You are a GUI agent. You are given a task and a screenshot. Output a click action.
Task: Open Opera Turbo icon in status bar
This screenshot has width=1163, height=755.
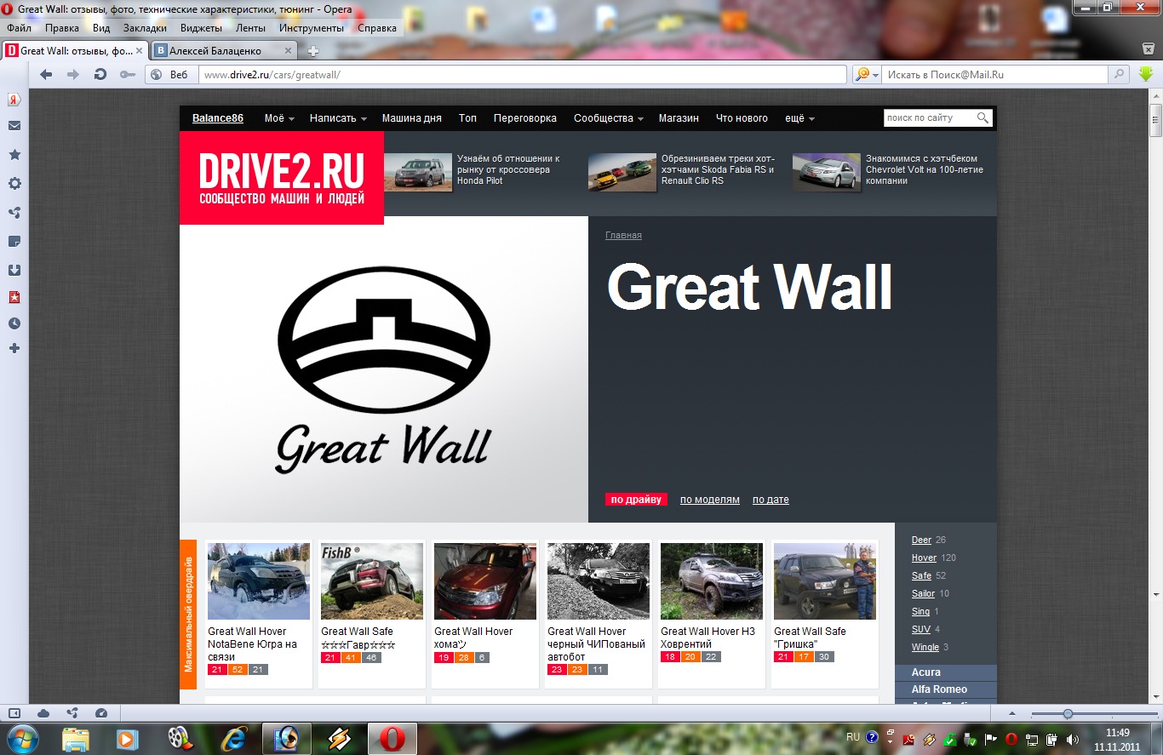click(x=101, y=713)
